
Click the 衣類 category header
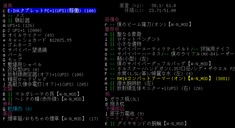pos(8,89)
